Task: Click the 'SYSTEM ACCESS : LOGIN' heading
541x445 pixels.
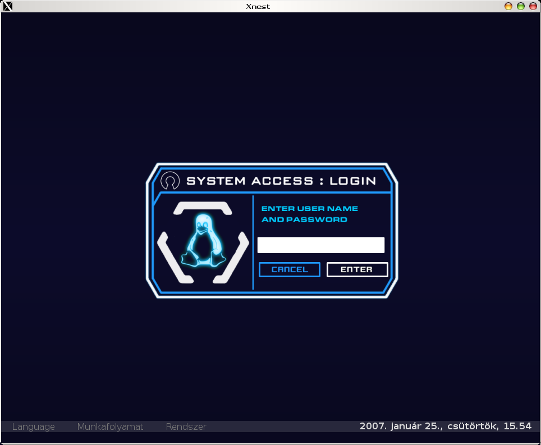Action: coord(281,181)
